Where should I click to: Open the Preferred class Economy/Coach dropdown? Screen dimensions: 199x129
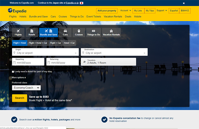(x=27, y=88)
